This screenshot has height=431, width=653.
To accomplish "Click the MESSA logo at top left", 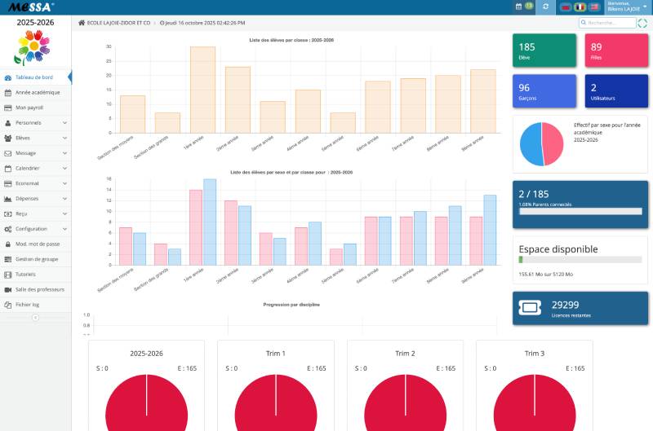I will [32, 7].
